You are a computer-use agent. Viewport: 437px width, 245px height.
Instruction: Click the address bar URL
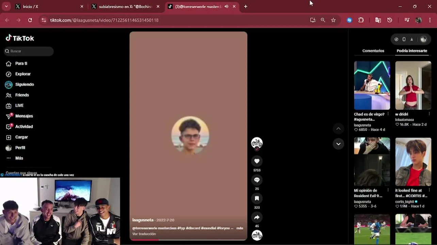[104, 20]
